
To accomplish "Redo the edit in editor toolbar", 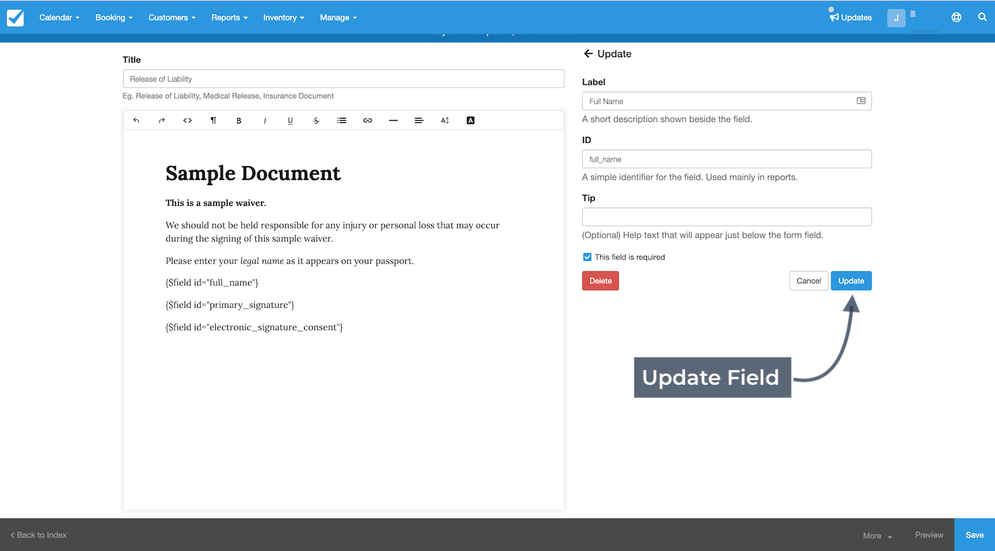I will (161, 121).
